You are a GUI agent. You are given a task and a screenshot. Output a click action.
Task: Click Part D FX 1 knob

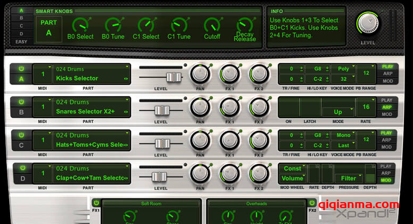[x=230, y=173]
